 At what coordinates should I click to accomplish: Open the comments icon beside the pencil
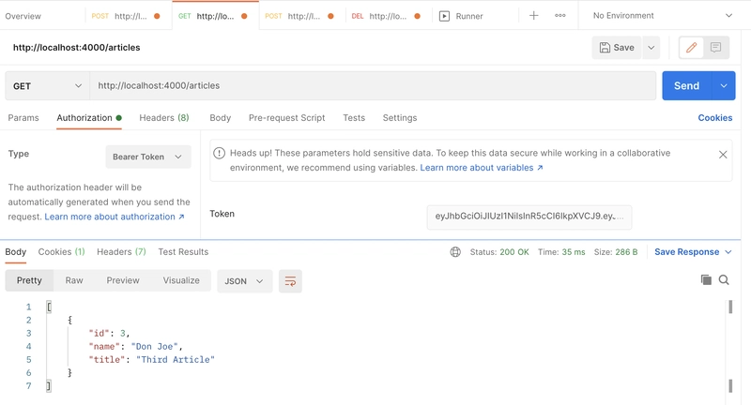coord(715,48)
